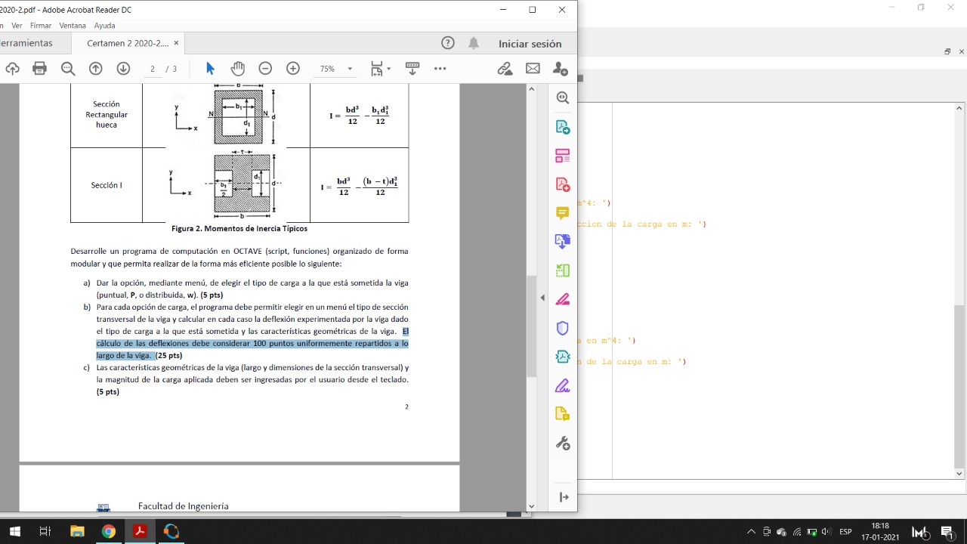Open the Protect shield tool
Image resolution: width=967 pixels, height=544 pixels.
pos(562,328)
